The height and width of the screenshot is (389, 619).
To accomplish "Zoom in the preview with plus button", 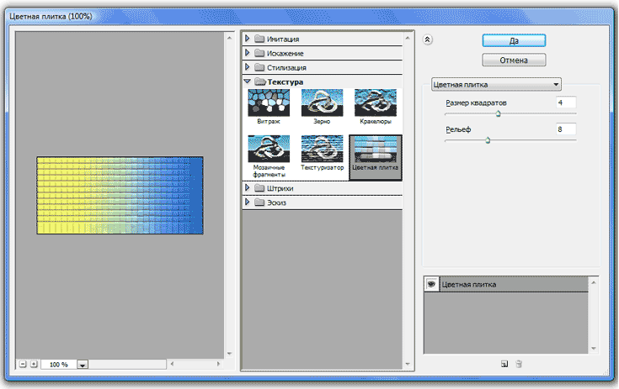I will coord(34,365).
